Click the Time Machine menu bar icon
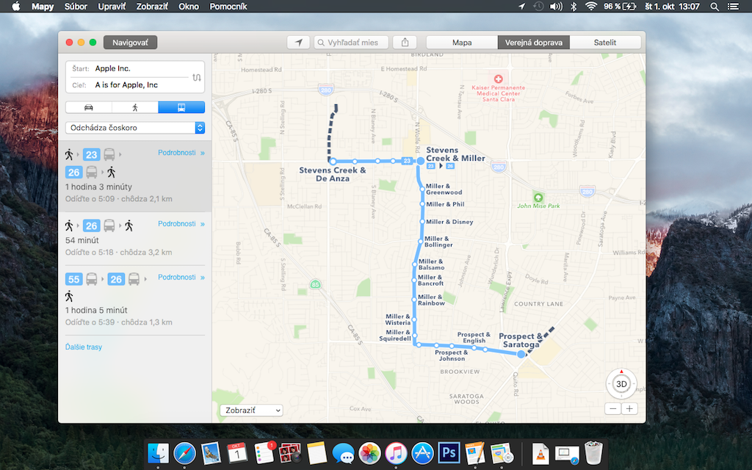The image size is (752, 470). [538, 6]
